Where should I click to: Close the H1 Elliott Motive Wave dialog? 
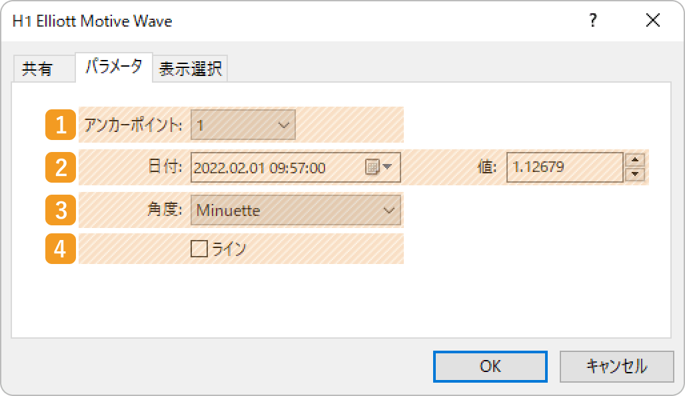tap(652, 21)
